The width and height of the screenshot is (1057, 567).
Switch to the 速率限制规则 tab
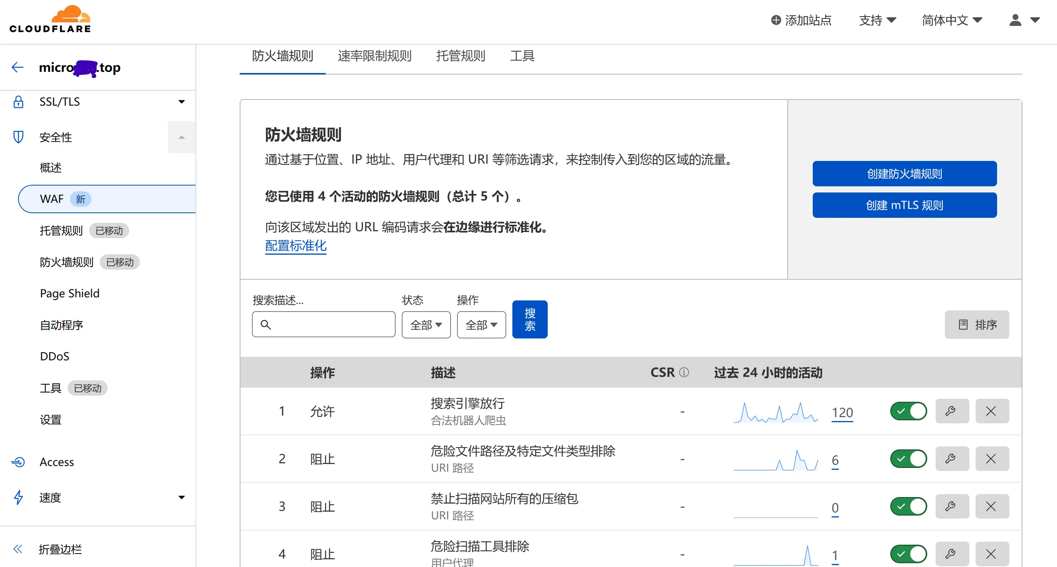pyautogui.click(x=374, y=56)
